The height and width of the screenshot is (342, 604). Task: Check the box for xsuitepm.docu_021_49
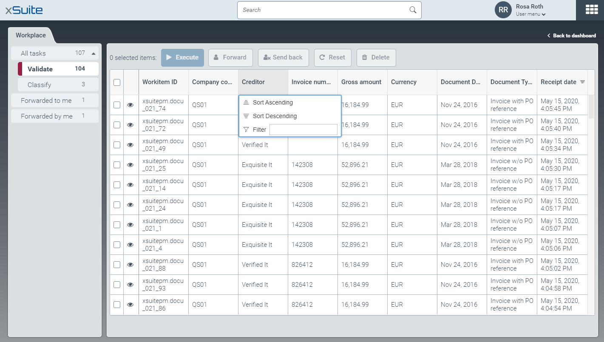coord(117,145)
